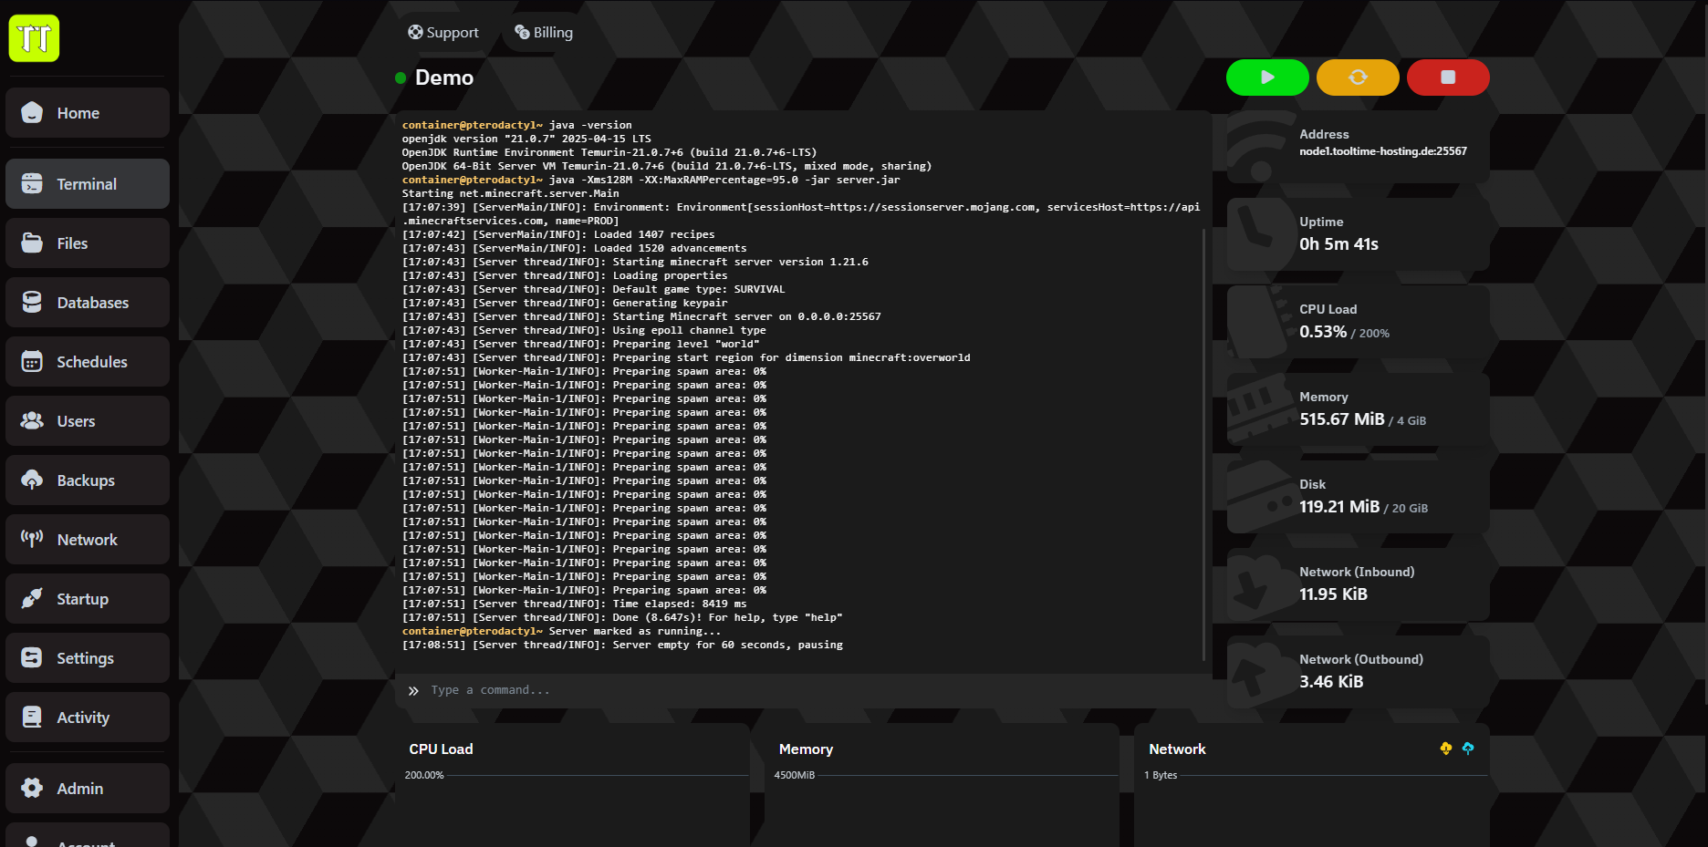This screenshot has height=847, width=1708.
Task: Click the Network graph title
Action: click(x=1177, y=749)
